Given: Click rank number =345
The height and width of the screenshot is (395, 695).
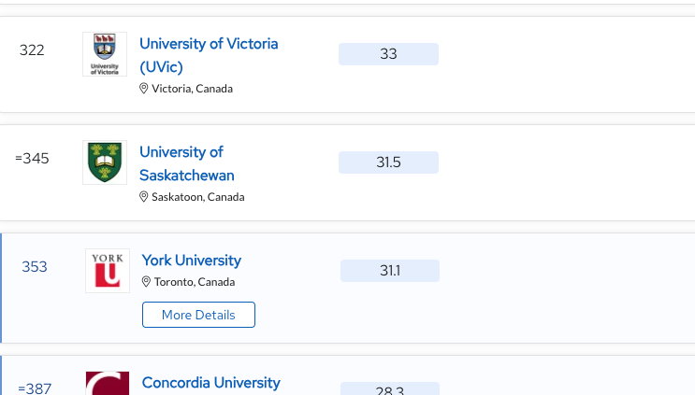Looking at the screenshot, I should pos(32,159).
